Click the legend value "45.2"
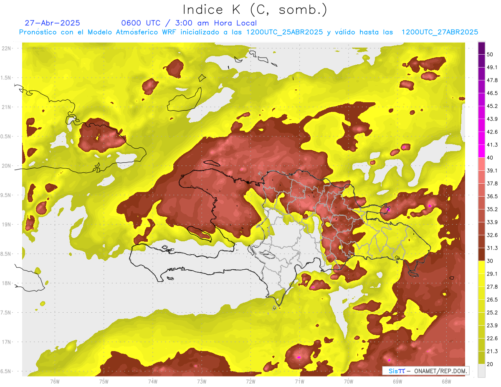The height and width of the screenshot is (387, 501). click(x=492, y=106)
